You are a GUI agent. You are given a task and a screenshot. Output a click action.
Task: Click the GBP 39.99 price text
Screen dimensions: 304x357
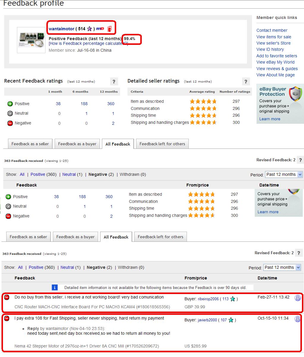[195, 307]
